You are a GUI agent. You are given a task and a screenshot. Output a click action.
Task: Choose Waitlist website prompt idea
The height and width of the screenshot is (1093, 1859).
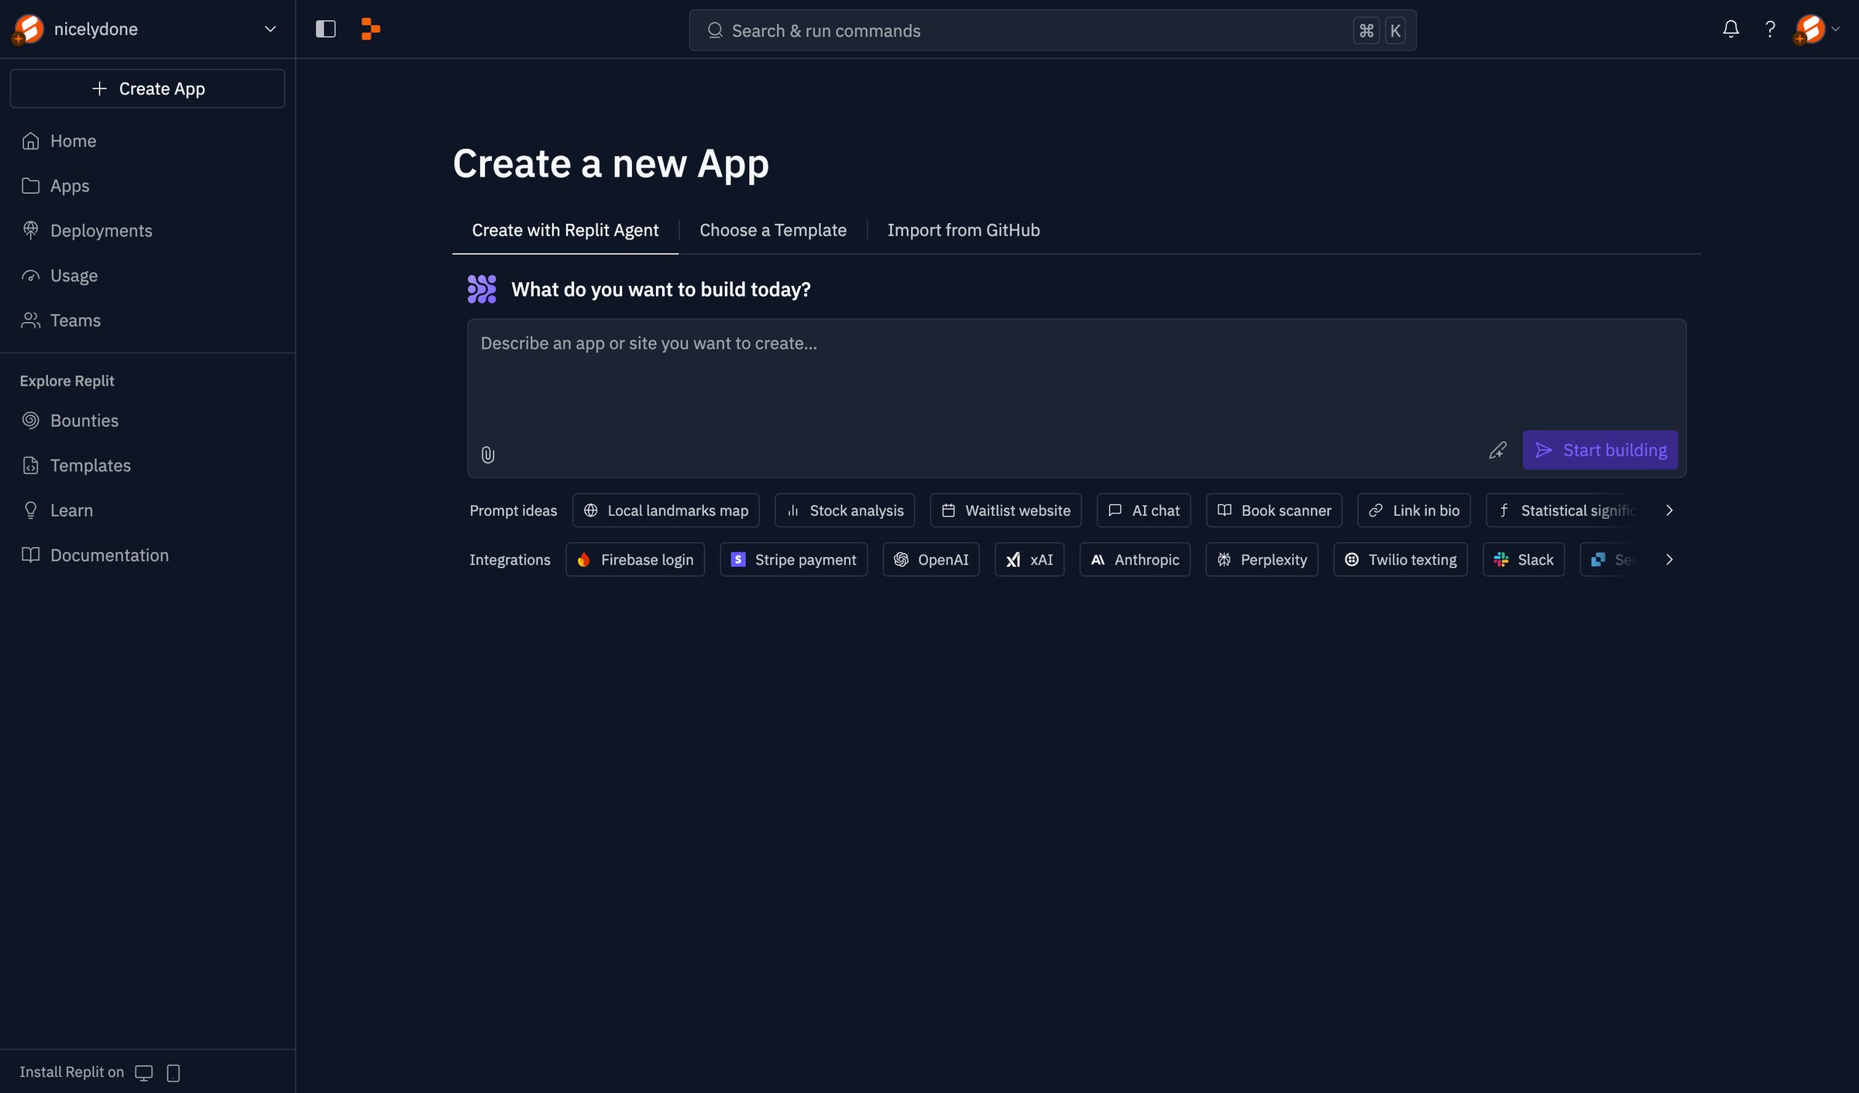pyautogui.click(x=1006, y=510)
